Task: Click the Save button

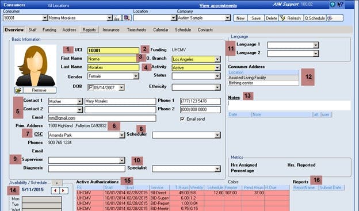Action: (256, 18)
